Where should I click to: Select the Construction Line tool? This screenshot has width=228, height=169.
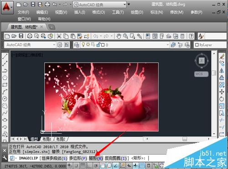tap(5, 63)
